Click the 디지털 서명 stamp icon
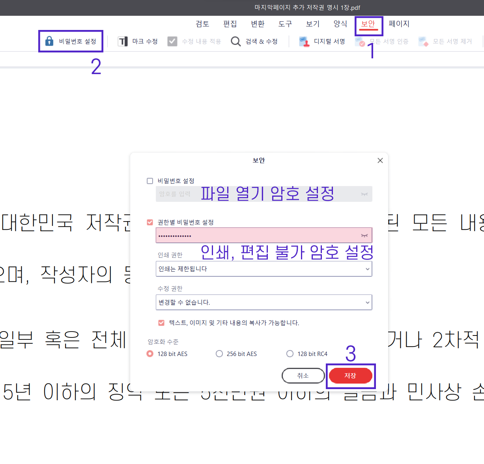The image size is (484, 464). [x=304, y=41]
